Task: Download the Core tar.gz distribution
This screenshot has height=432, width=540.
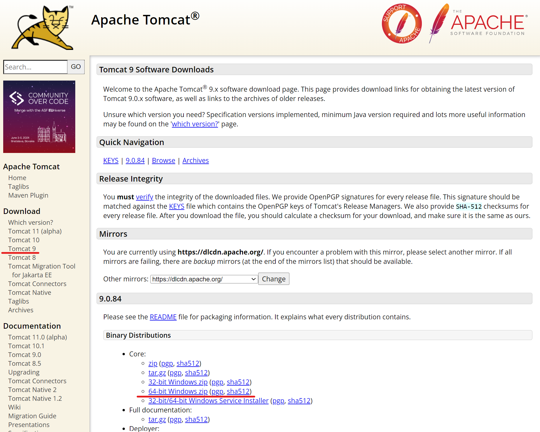Action: pyautogui.click(x=157, y=373)
